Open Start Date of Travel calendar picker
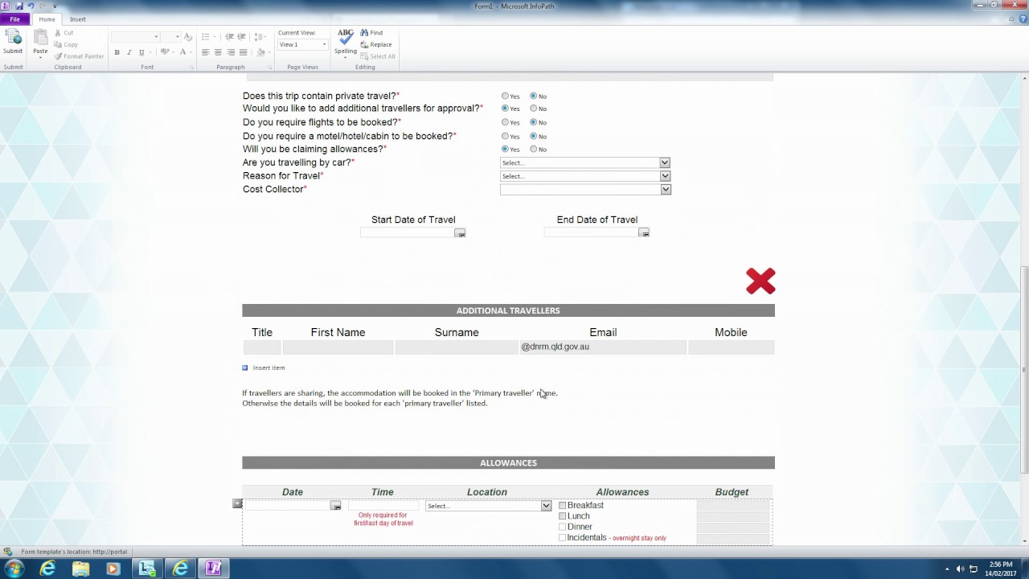 tap(460, 233)
